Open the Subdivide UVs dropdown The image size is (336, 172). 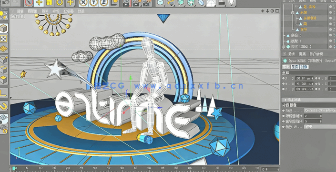tap(320, 127)
